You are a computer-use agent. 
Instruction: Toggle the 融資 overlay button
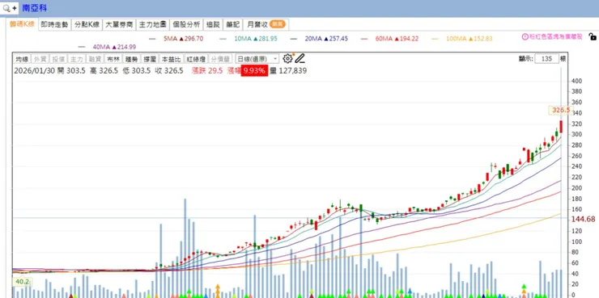tap(95, 59)
